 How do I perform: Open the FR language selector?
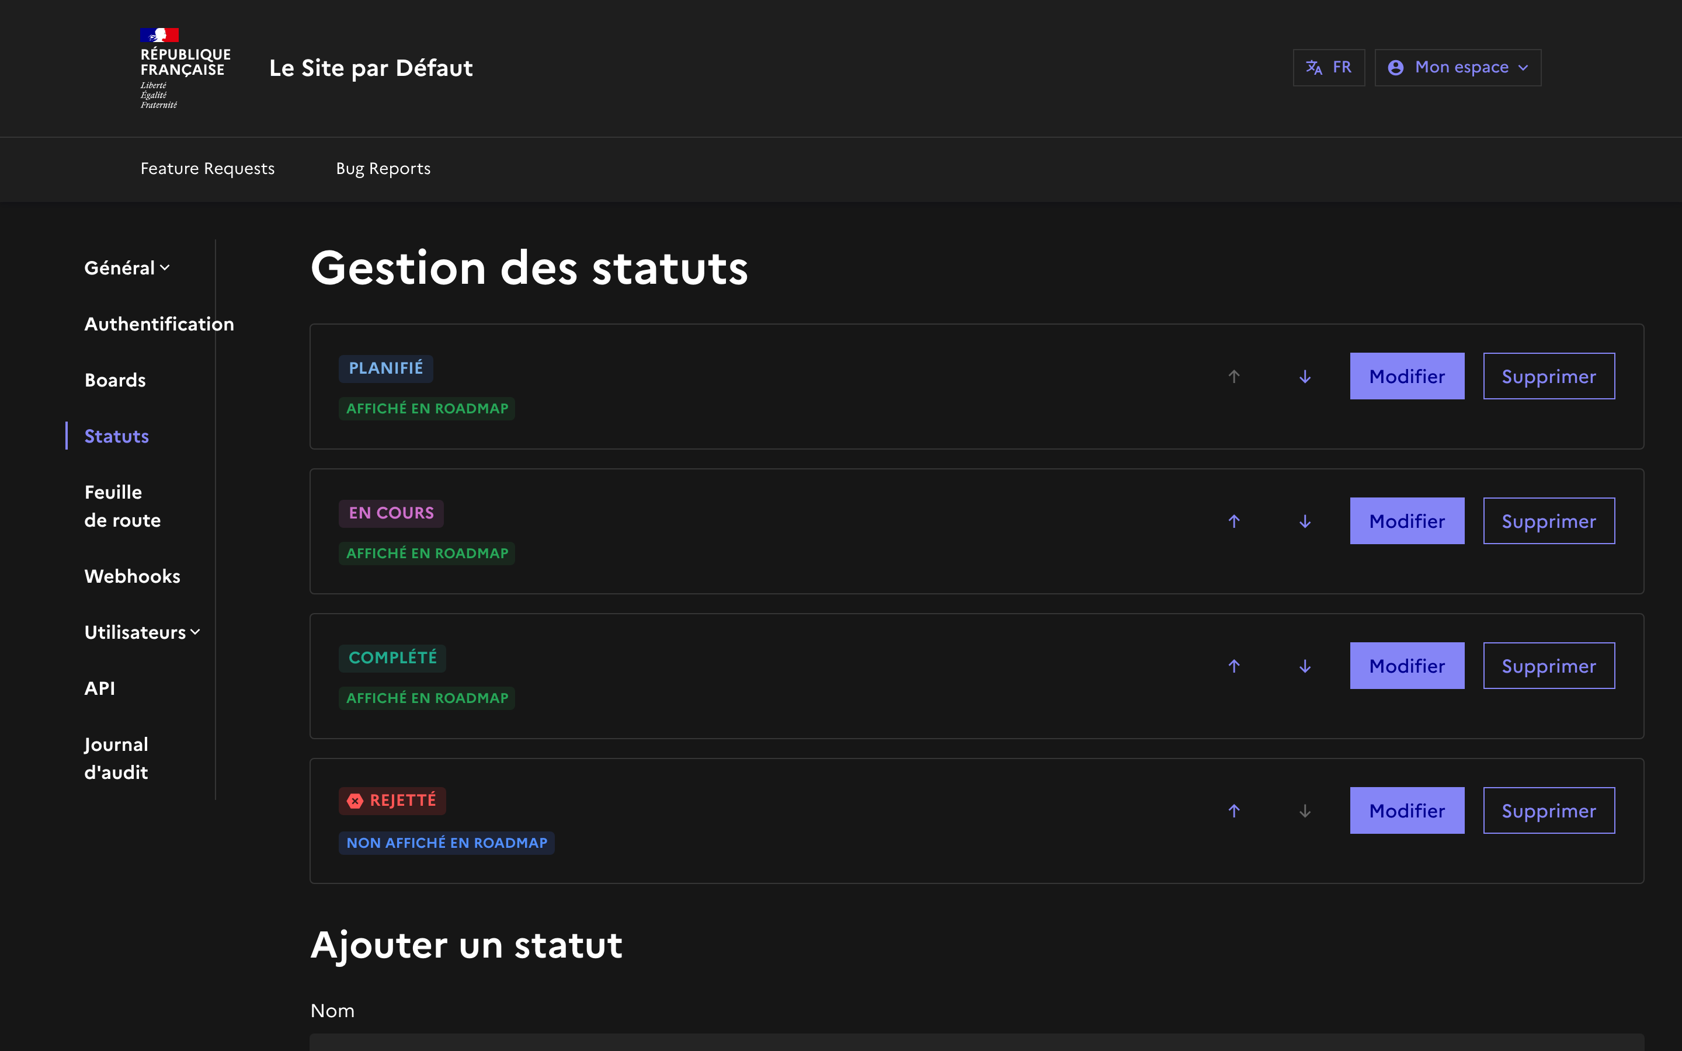(x=1328, y=67)
